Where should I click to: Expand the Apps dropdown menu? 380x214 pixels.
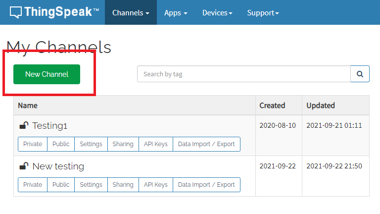[176, 12]
